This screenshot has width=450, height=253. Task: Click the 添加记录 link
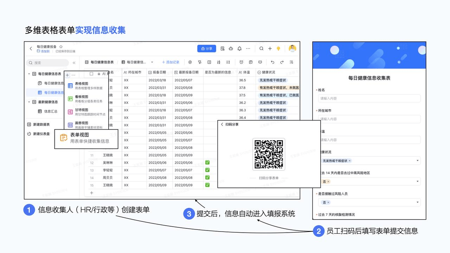click(x=171, y=62)
